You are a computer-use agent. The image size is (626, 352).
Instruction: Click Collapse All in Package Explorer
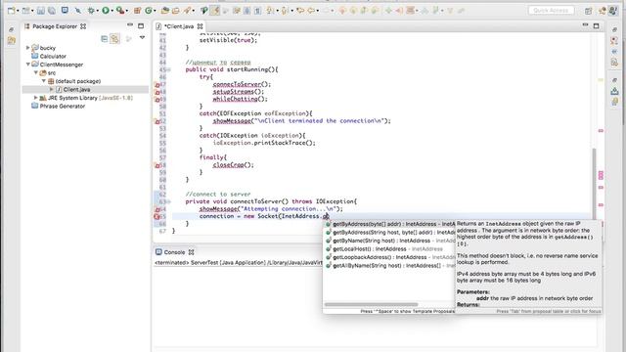[x=105, y=39]
